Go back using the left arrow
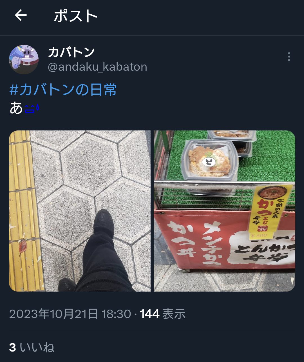This screenshot has height=362, width=304. (x=21, y=15)
